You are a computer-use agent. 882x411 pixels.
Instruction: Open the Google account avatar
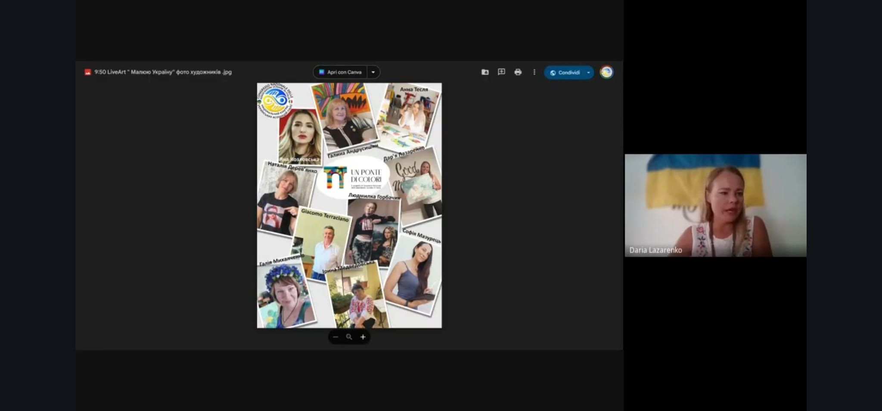point(606,72)
